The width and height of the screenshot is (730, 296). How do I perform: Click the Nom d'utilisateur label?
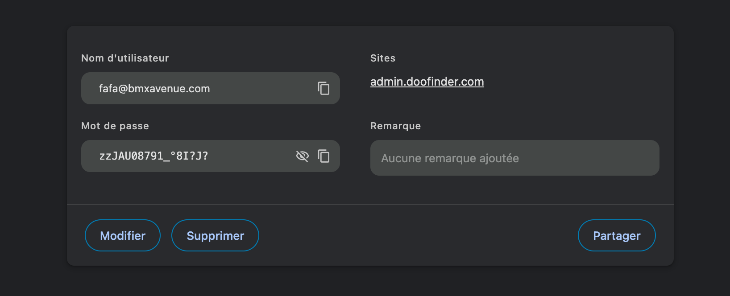[x=125, y=58]
